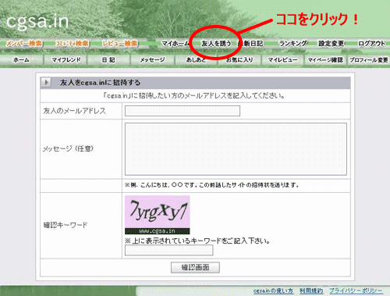Viewport: 390px width, 296px height.
Task: Switch to the マイフレンド tab
Action: pos(66,60)
